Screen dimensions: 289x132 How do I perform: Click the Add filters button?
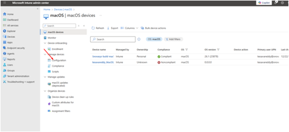pos(173,39)
